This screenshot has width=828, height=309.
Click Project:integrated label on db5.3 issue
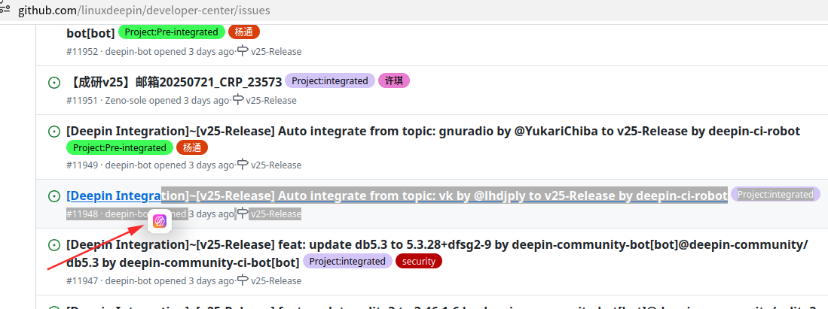coord(347,261)
